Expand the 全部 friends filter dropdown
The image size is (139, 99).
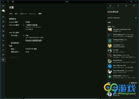click(x=110, y=22)
